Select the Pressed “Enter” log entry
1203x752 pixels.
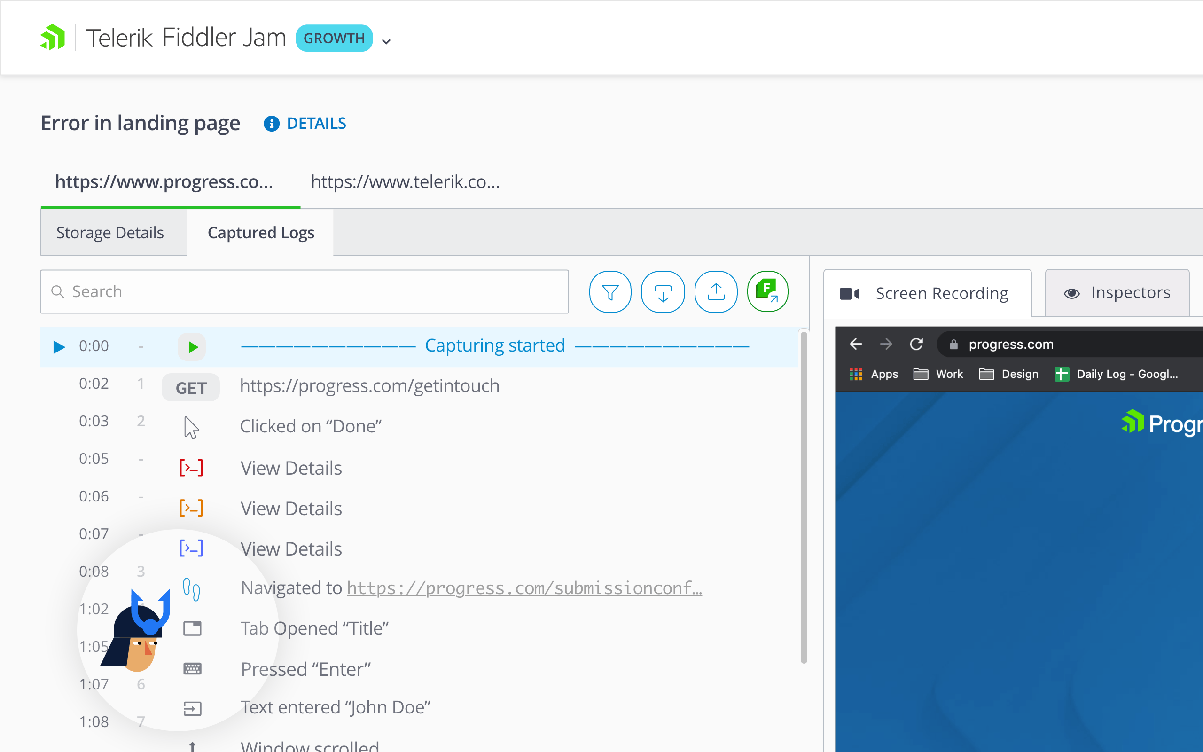pos(306,669)
